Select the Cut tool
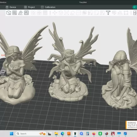Image resolution: width=137 pixels, height=137 pixels. (x=78, y=13)
